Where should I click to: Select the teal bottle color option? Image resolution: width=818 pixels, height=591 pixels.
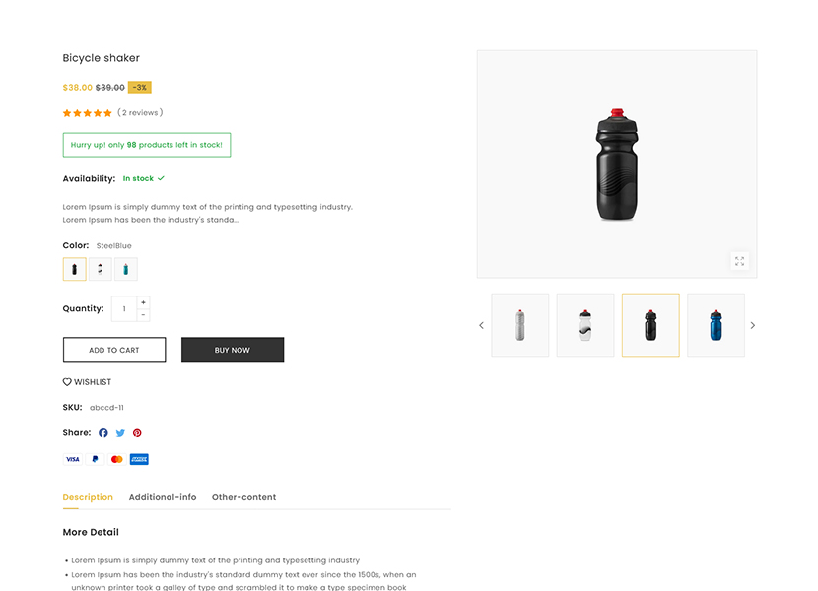pos(125,268)
